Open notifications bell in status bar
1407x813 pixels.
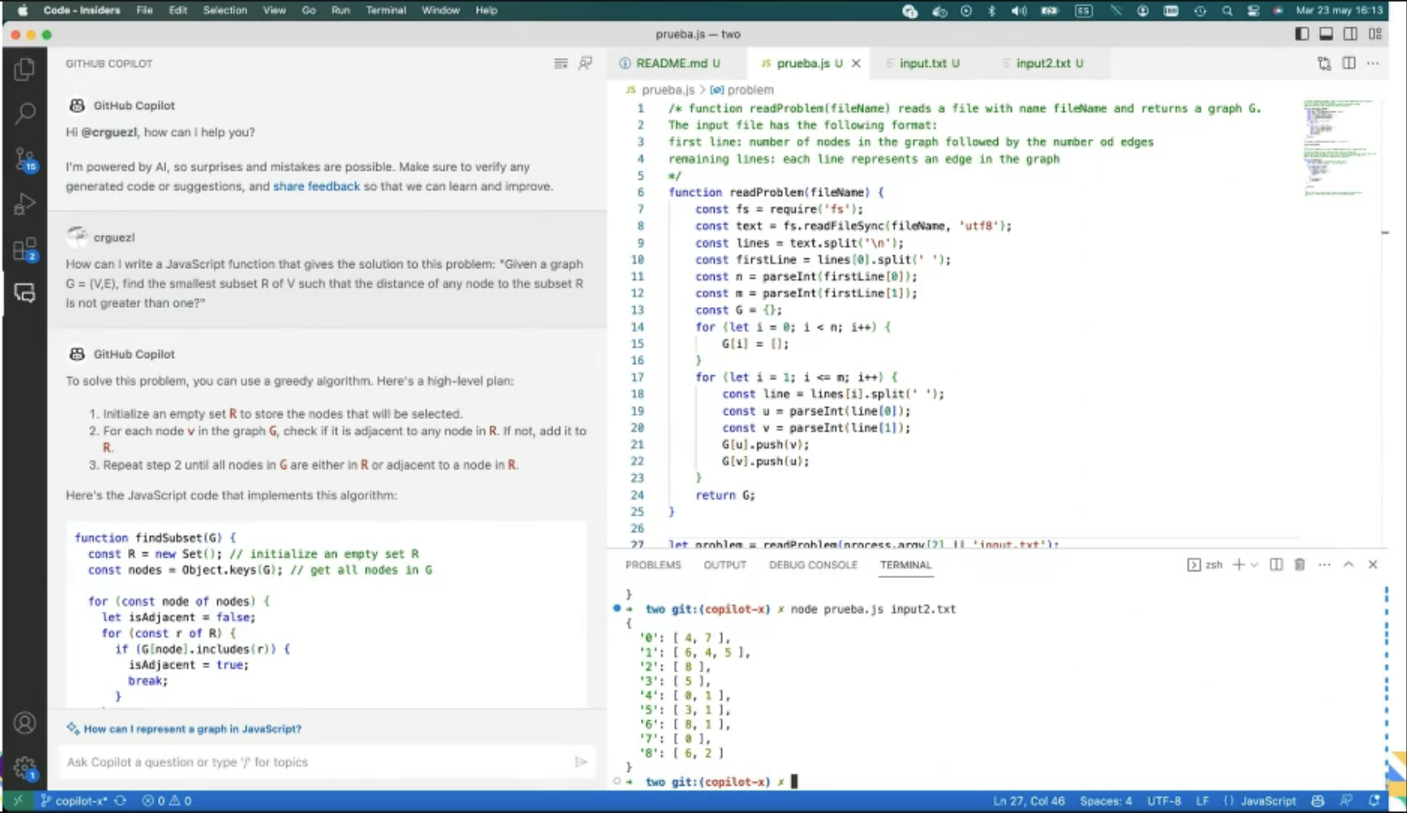point(1374,801)
